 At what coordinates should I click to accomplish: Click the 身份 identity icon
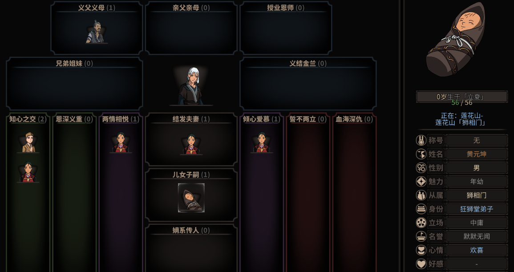421,209
